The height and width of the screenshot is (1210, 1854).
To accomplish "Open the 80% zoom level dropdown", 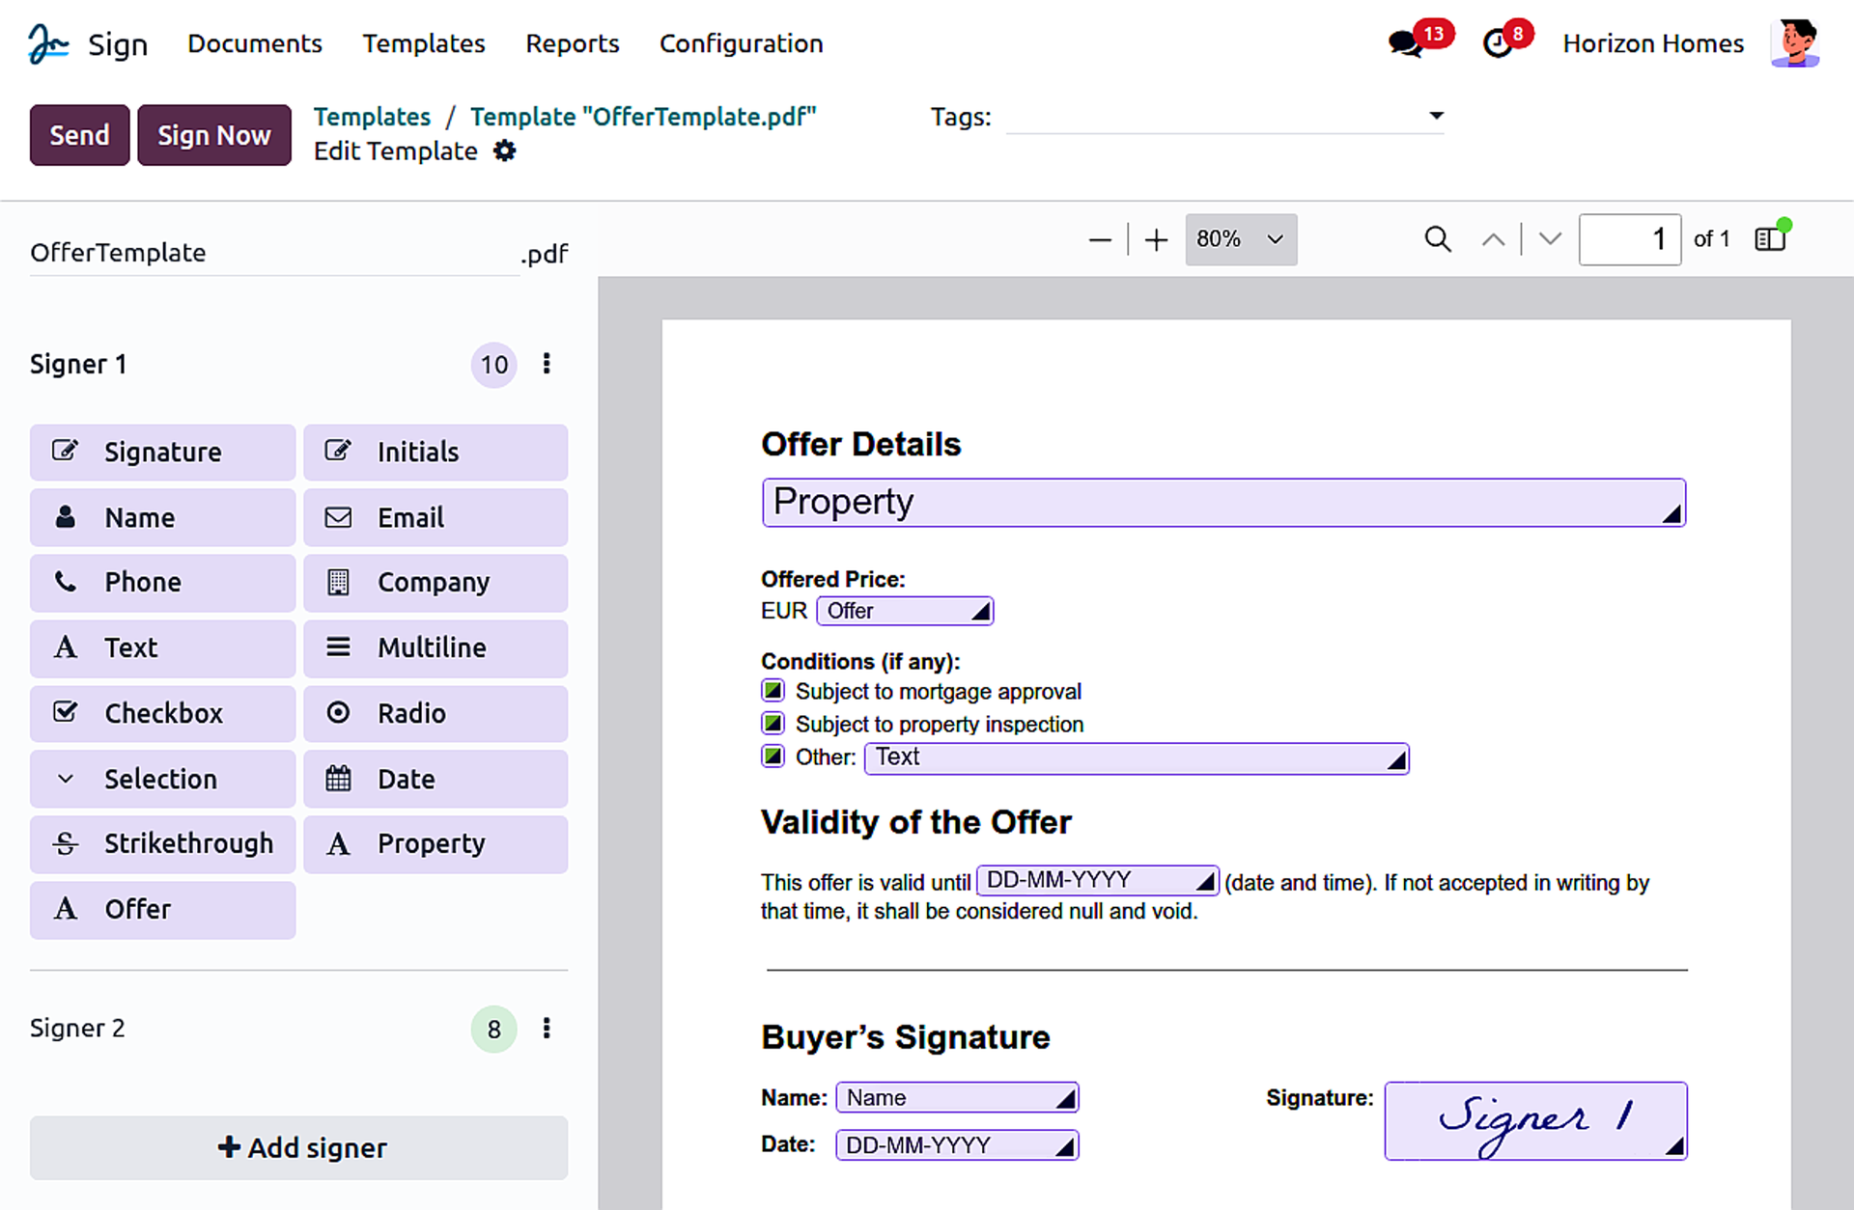I will [1240, 239].
